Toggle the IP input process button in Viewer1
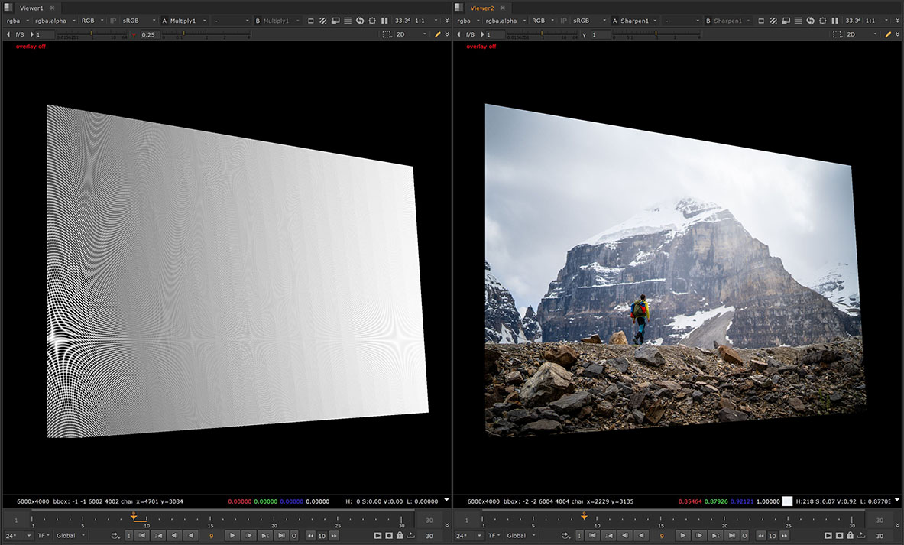Viewport: 904px width, 545px height. point(113,21)
